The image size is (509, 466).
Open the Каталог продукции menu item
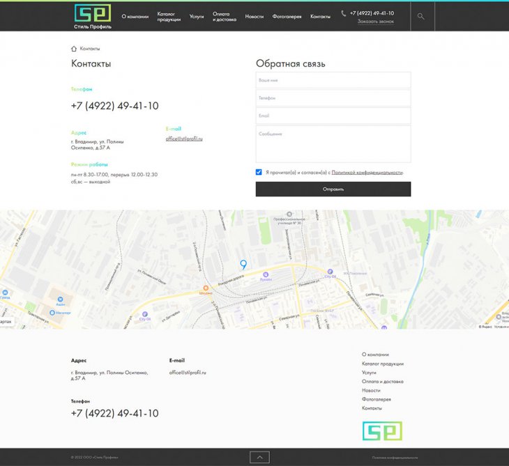point(169,16)
